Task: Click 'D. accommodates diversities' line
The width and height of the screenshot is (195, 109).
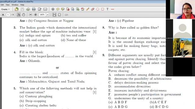Action: 129,87
